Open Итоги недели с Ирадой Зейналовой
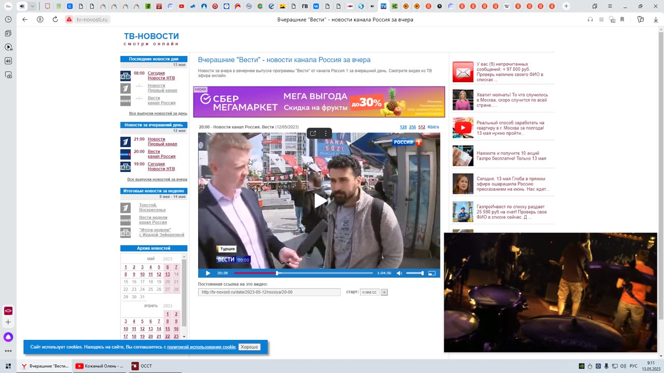Screen dimensions: 664x373 (x=161, y=232)
